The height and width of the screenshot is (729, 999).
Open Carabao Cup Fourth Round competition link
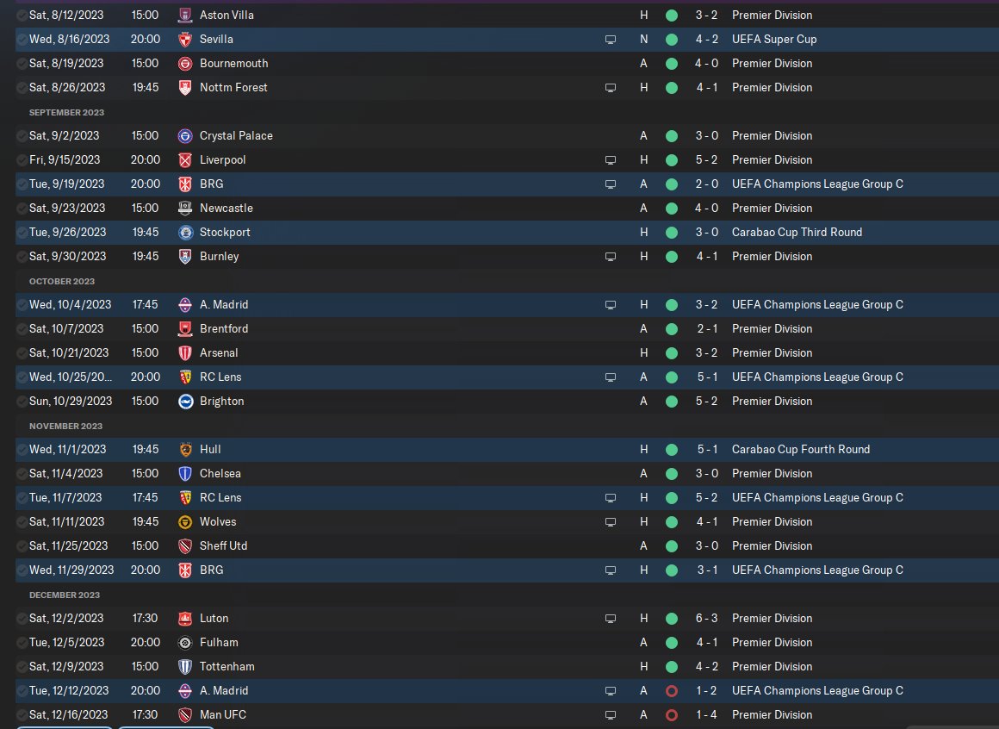point(801,449)
